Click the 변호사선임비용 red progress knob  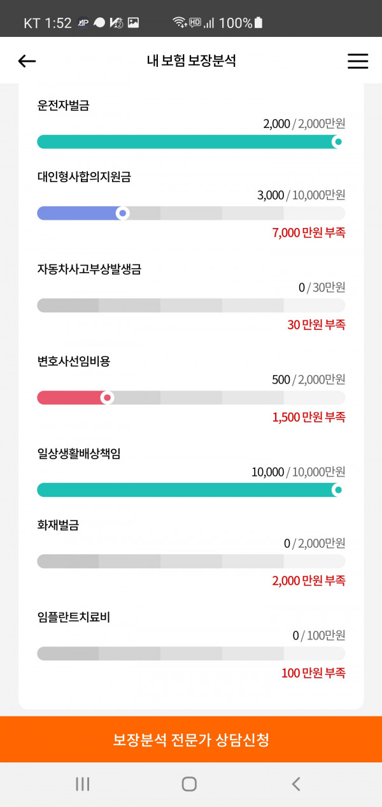click(x=108, y=398)
